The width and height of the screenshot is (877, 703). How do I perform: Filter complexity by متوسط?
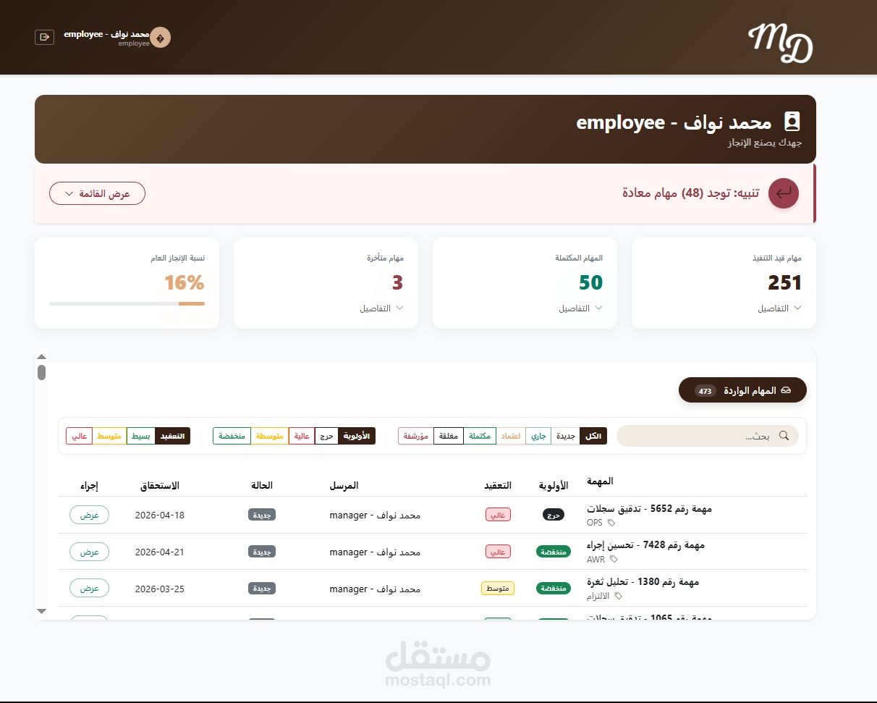coord(109,436)
